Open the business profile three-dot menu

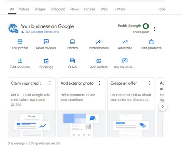coord(154,29)
